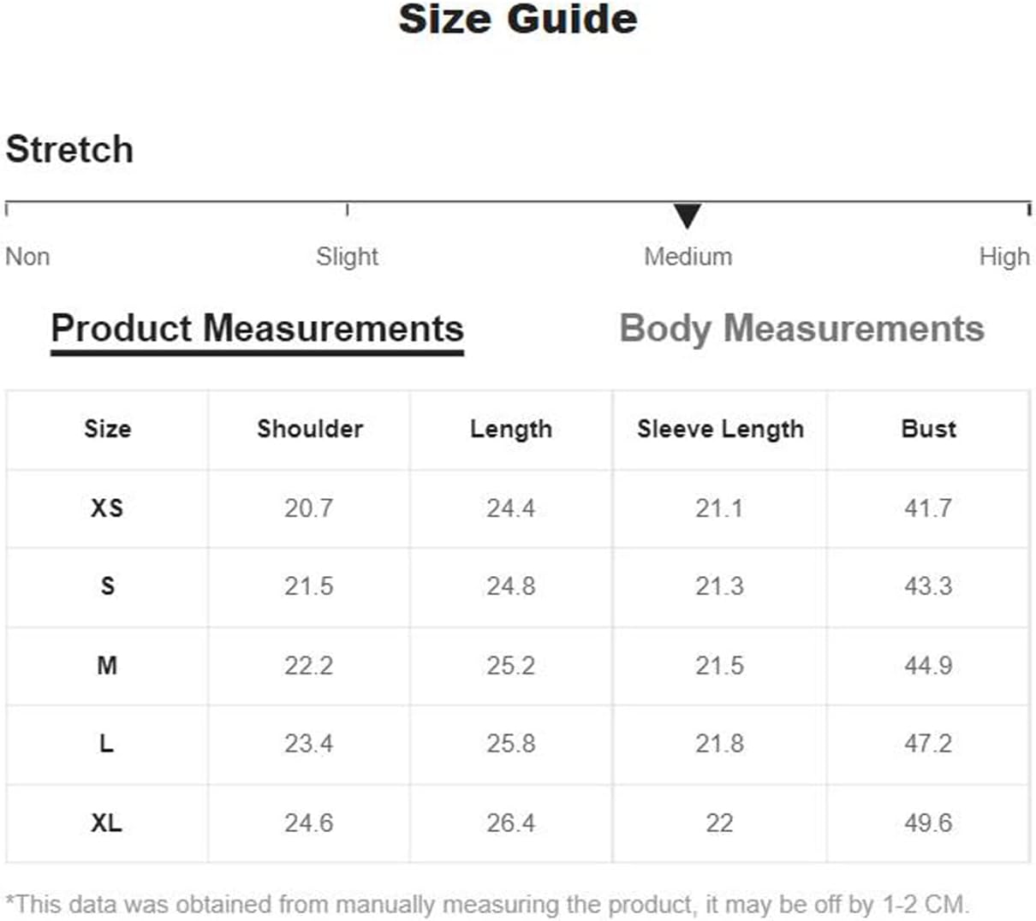Select the XL size row label
The image size is (1036, 921).
tap(106, 823)
